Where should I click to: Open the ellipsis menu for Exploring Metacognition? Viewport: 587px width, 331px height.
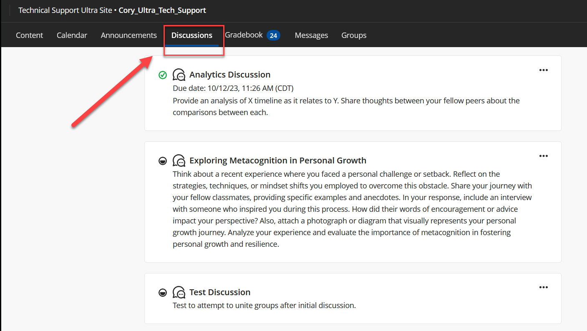[x=543, y=156]
